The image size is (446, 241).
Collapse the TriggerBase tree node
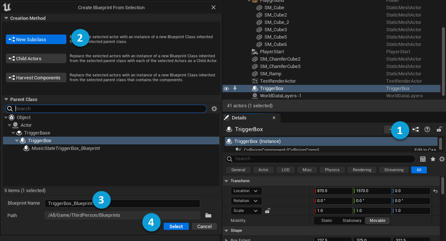point(13,133)
